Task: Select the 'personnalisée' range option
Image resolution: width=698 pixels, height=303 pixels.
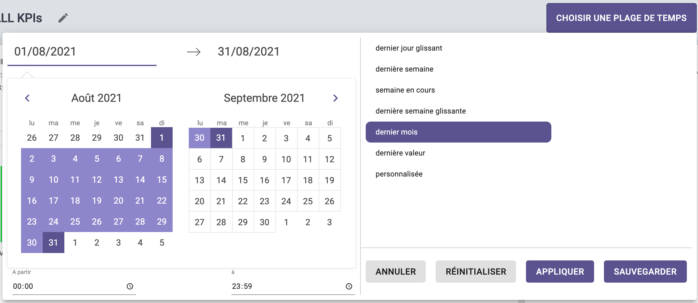Action: [x=399, y=174]
